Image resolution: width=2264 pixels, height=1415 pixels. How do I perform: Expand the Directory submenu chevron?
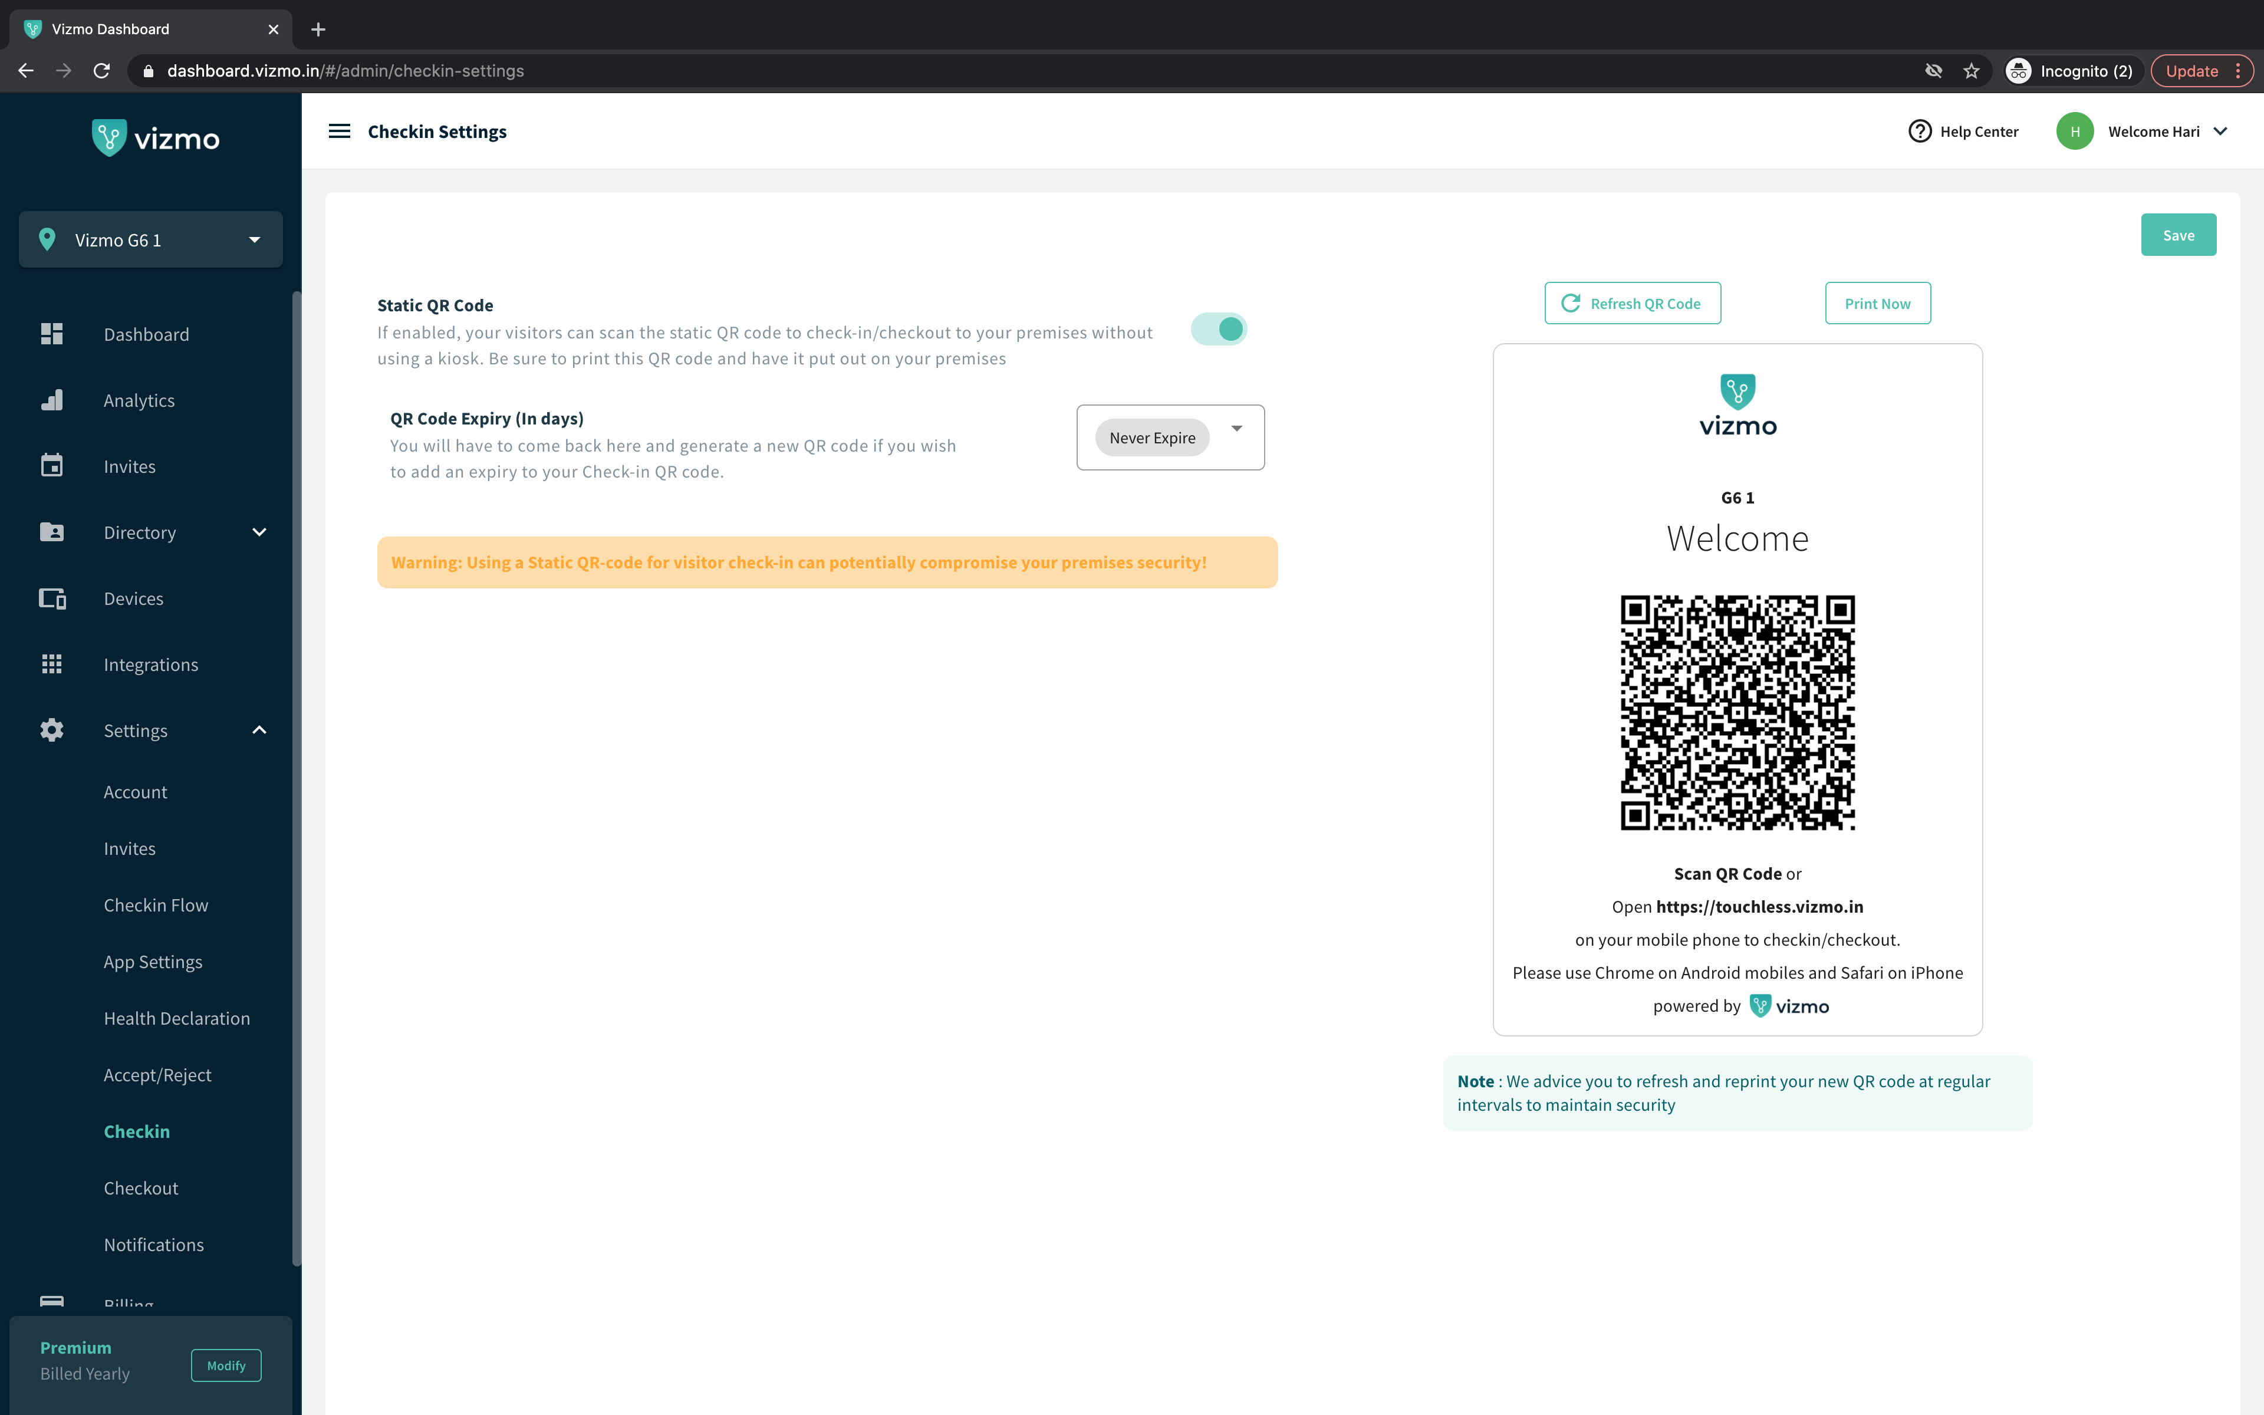[259, 532]
